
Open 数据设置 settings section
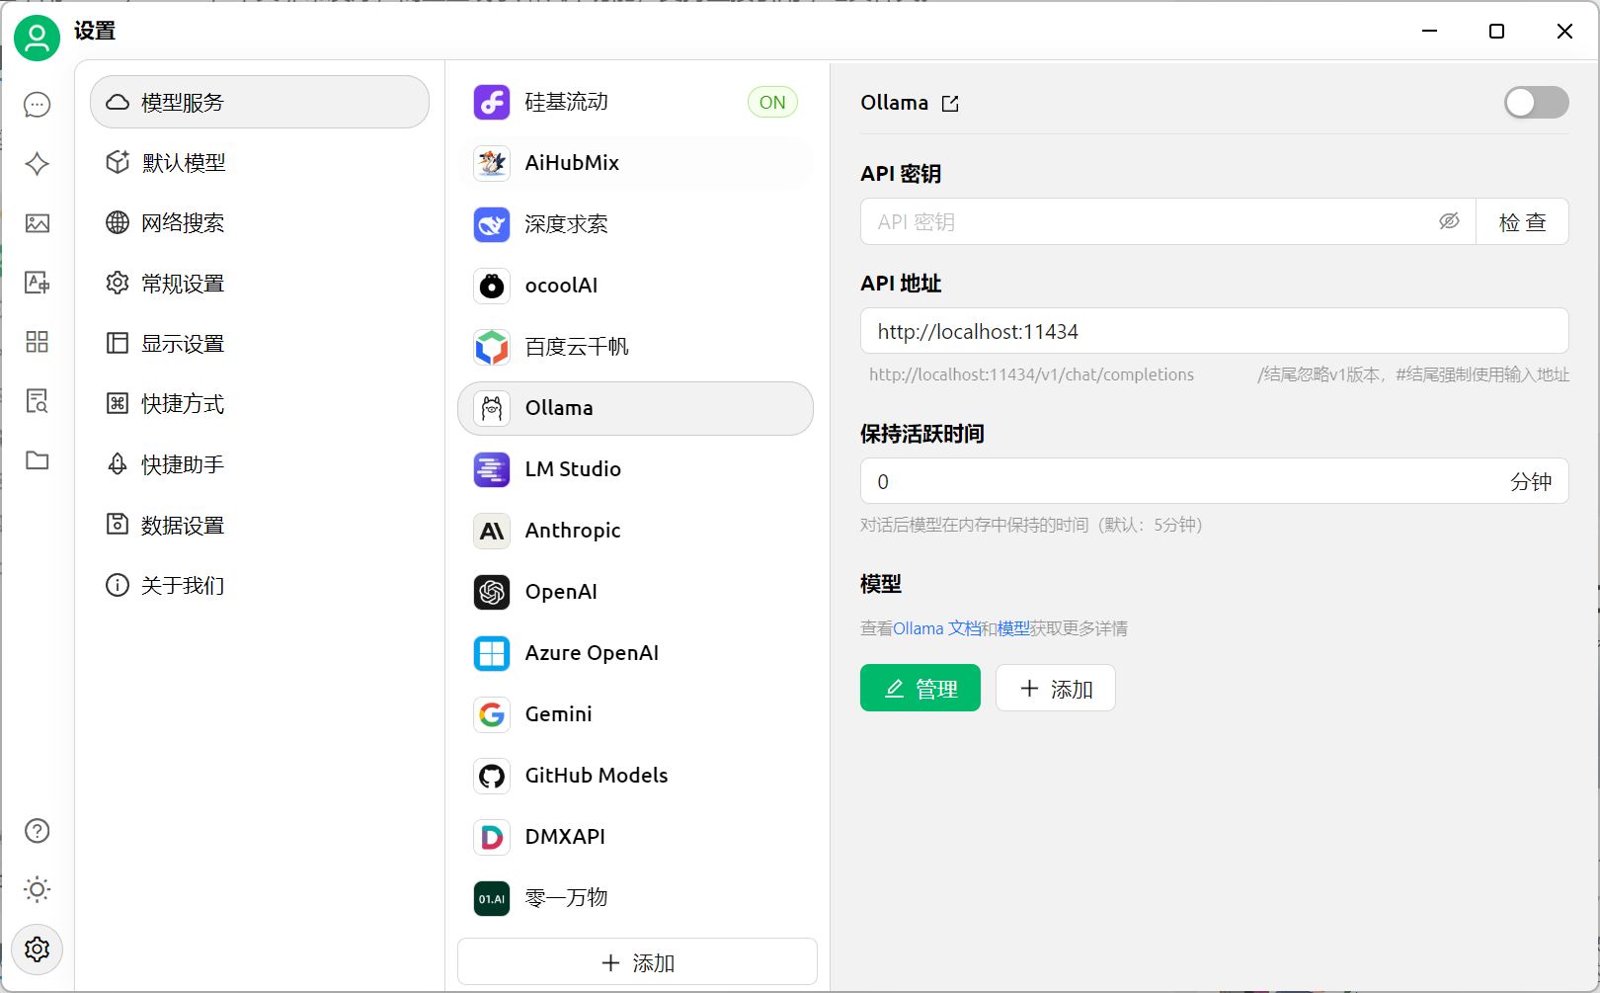click(x=260, y=525)
